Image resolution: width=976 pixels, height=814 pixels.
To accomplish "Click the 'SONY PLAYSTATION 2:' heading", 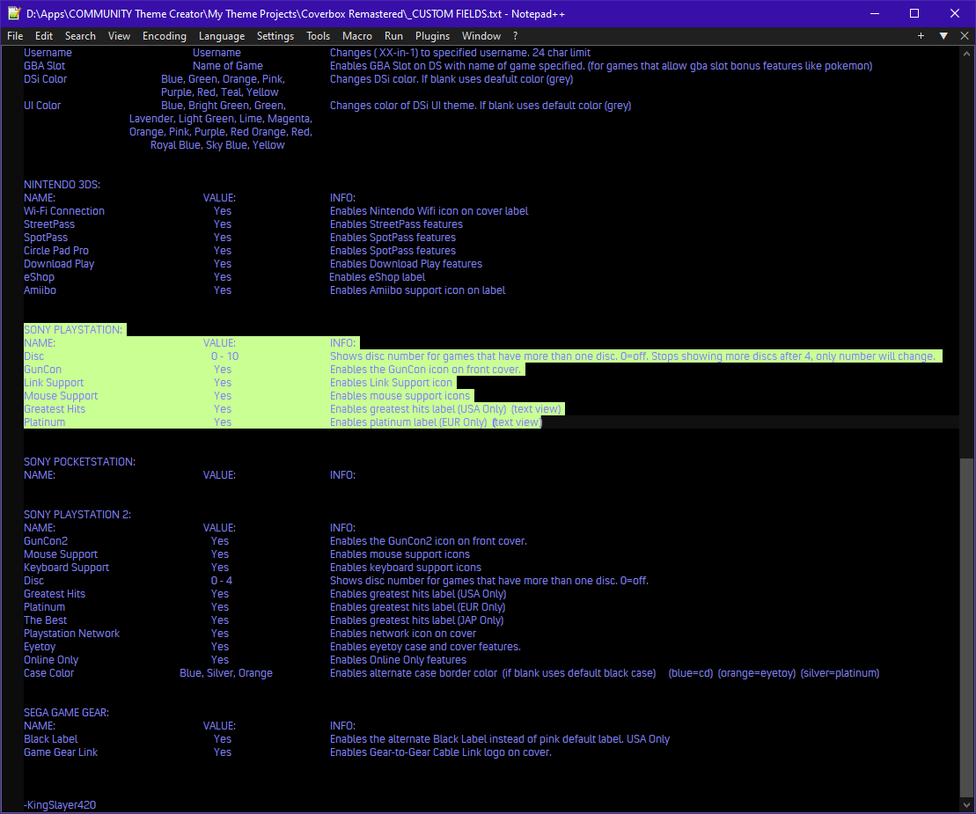I will coord(77,515).
